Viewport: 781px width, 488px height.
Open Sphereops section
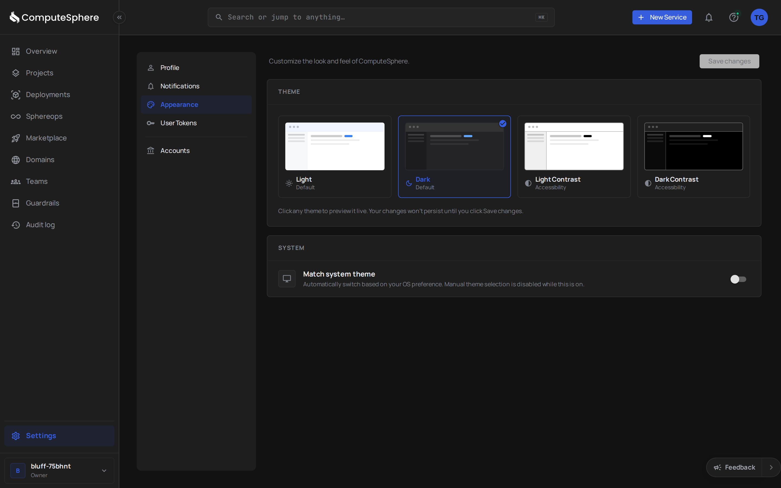[x=44, y=116]
